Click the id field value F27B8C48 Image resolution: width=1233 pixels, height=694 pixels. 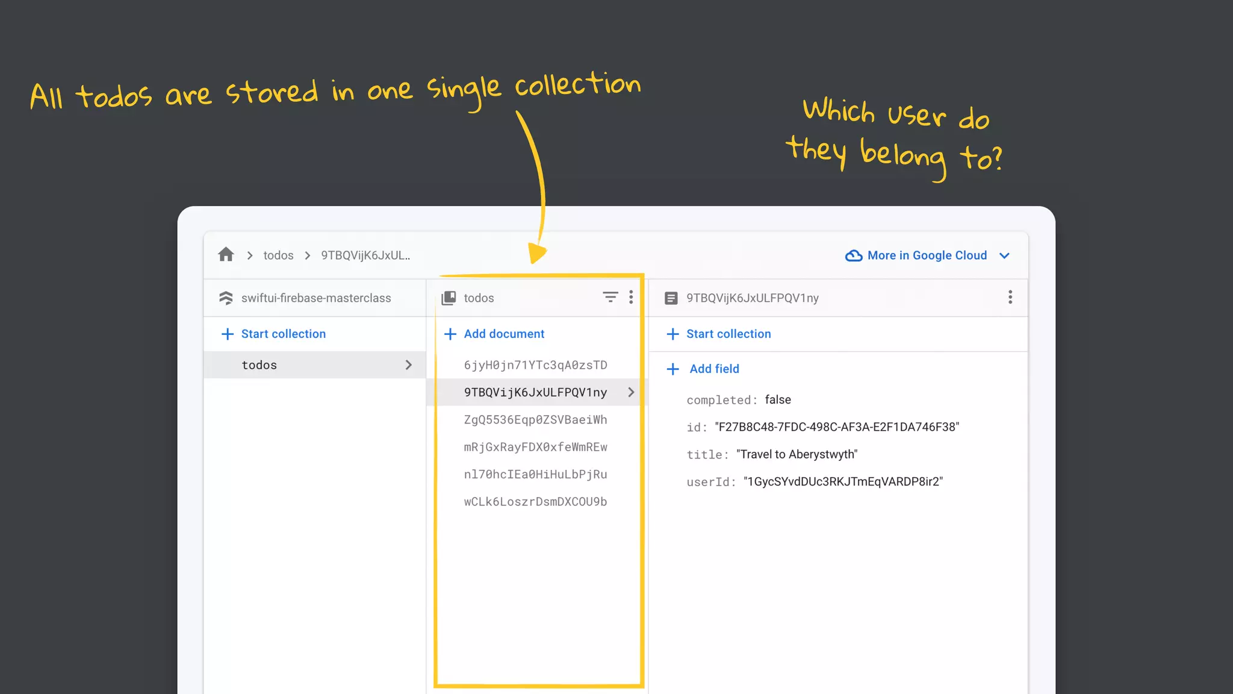pyautogui.click(x=837, y=427)
